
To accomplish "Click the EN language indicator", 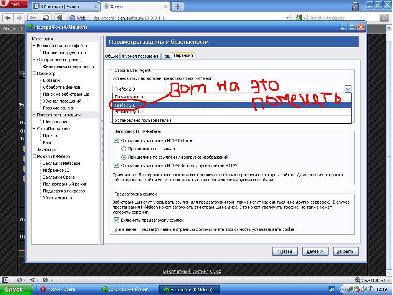I will 331,289.
